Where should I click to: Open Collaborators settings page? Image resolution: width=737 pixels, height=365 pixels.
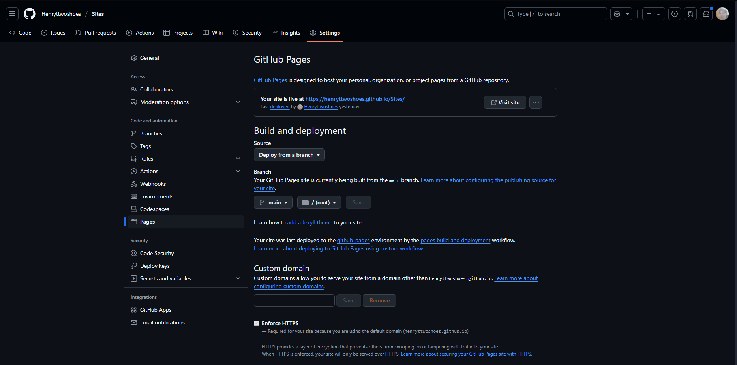point(186,89)
